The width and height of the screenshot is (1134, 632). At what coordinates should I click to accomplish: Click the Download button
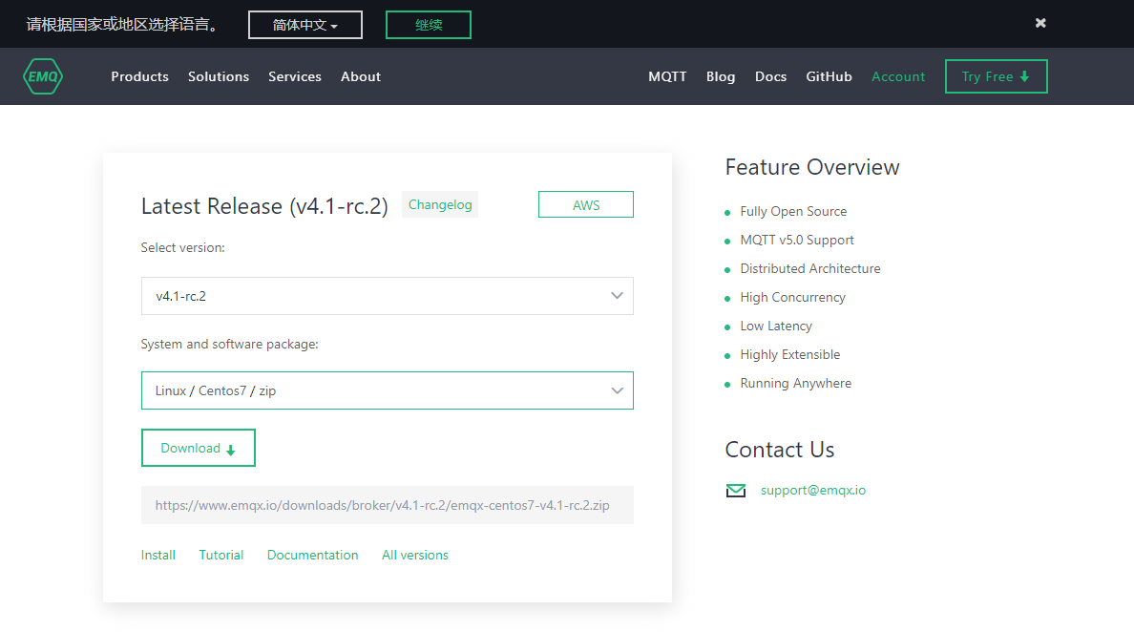(199, 448)
